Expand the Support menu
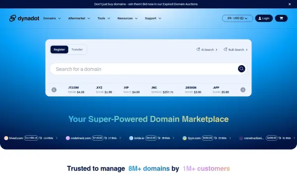 (x=153, y=18)
